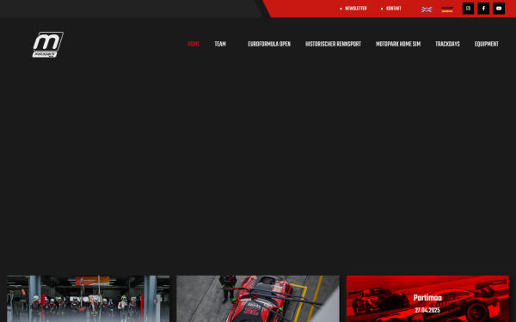Image resolution: width=516 pixels, height=322 pixels.
Task: Select Historischer Rennsport in navigation
Action: tap(333, 44)
